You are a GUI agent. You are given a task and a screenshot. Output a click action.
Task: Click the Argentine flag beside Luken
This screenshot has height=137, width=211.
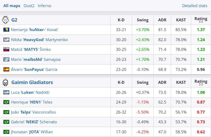pos(6,92)
